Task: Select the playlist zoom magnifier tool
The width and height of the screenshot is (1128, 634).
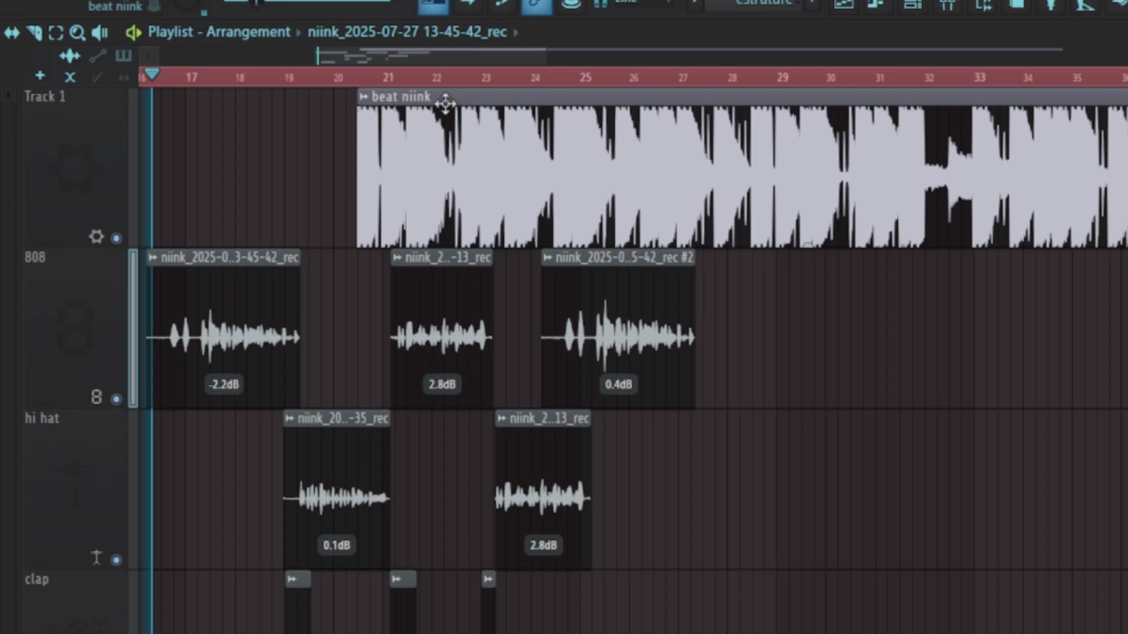Action: click(78, 33)
